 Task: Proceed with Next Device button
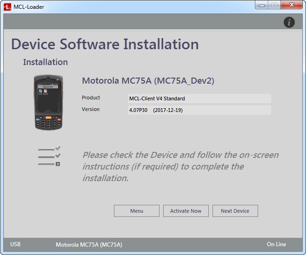tap(235, 211)
